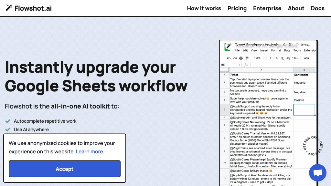Follow the Learn more cookie link

[x=90, y=151]
